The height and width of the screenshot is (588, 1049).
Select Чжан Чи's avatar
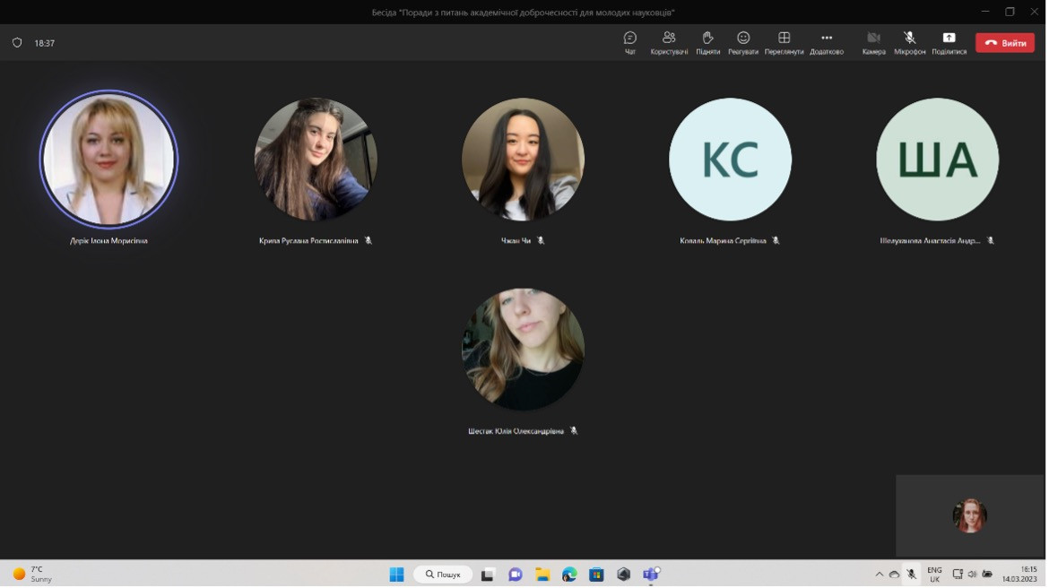coord(523,160)
